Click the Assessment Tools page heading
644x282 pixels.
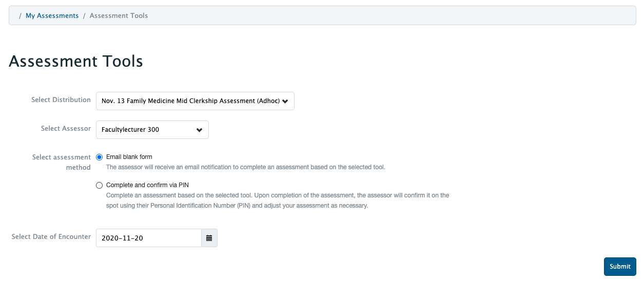pyautogui.click(x=76, y=62)
